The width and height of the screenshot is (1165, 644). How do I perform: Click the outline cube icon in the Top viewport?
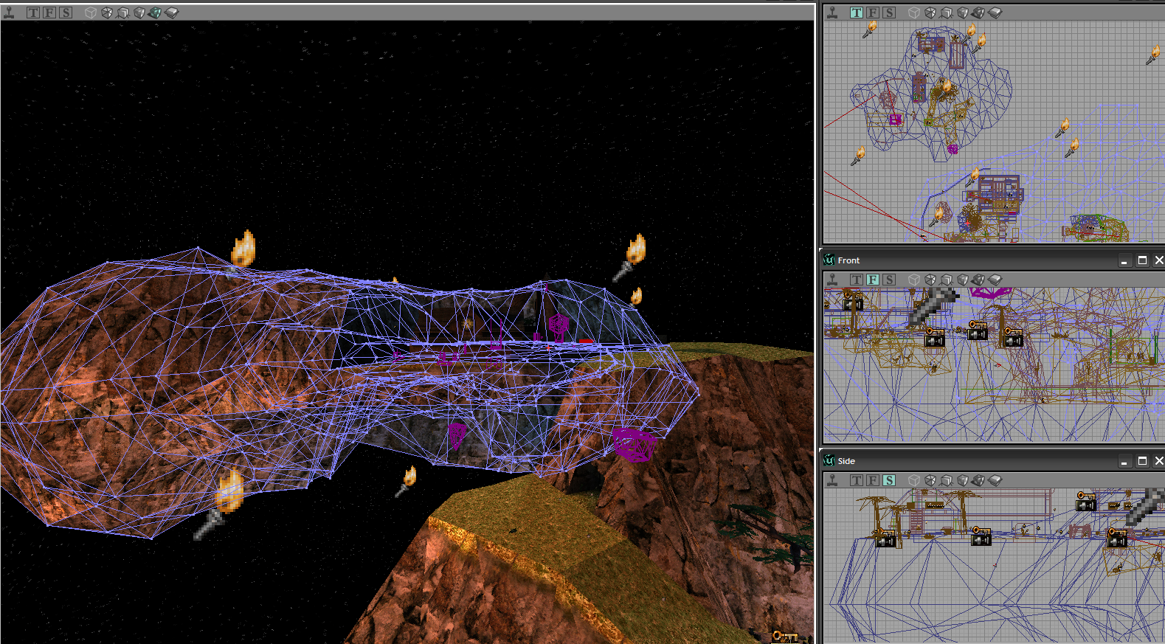click(x=914, y=13)
